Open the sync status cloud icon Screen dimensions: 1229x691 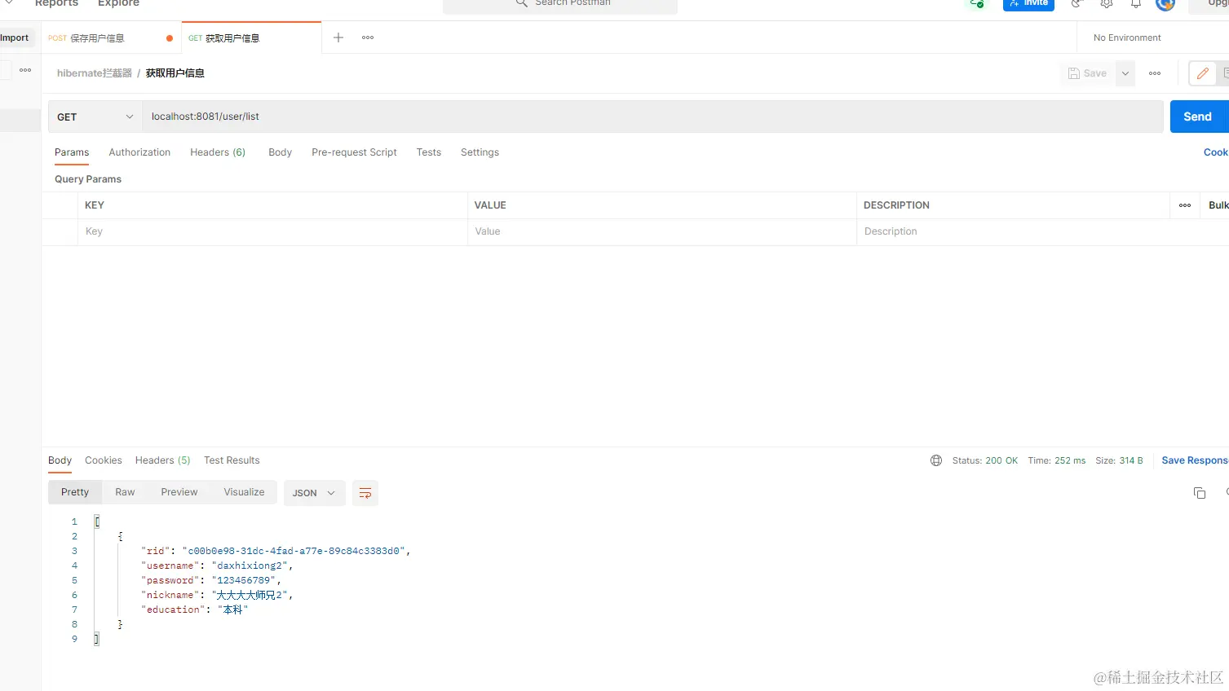click(976, 3)
